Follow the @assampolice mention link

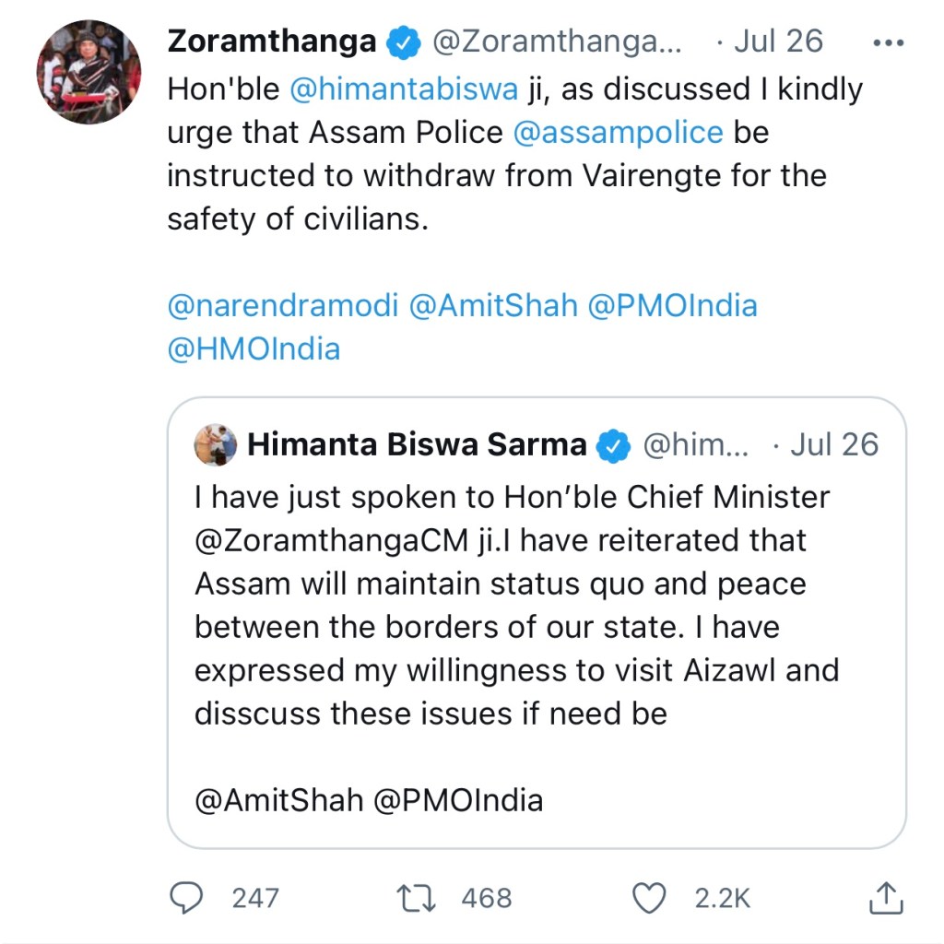click(618, 133)
